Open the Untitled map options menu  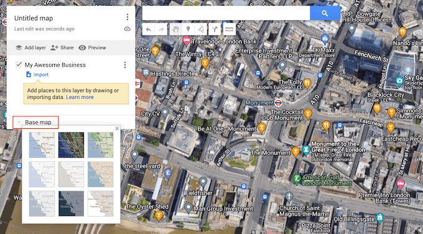click(x=128, y=17)
